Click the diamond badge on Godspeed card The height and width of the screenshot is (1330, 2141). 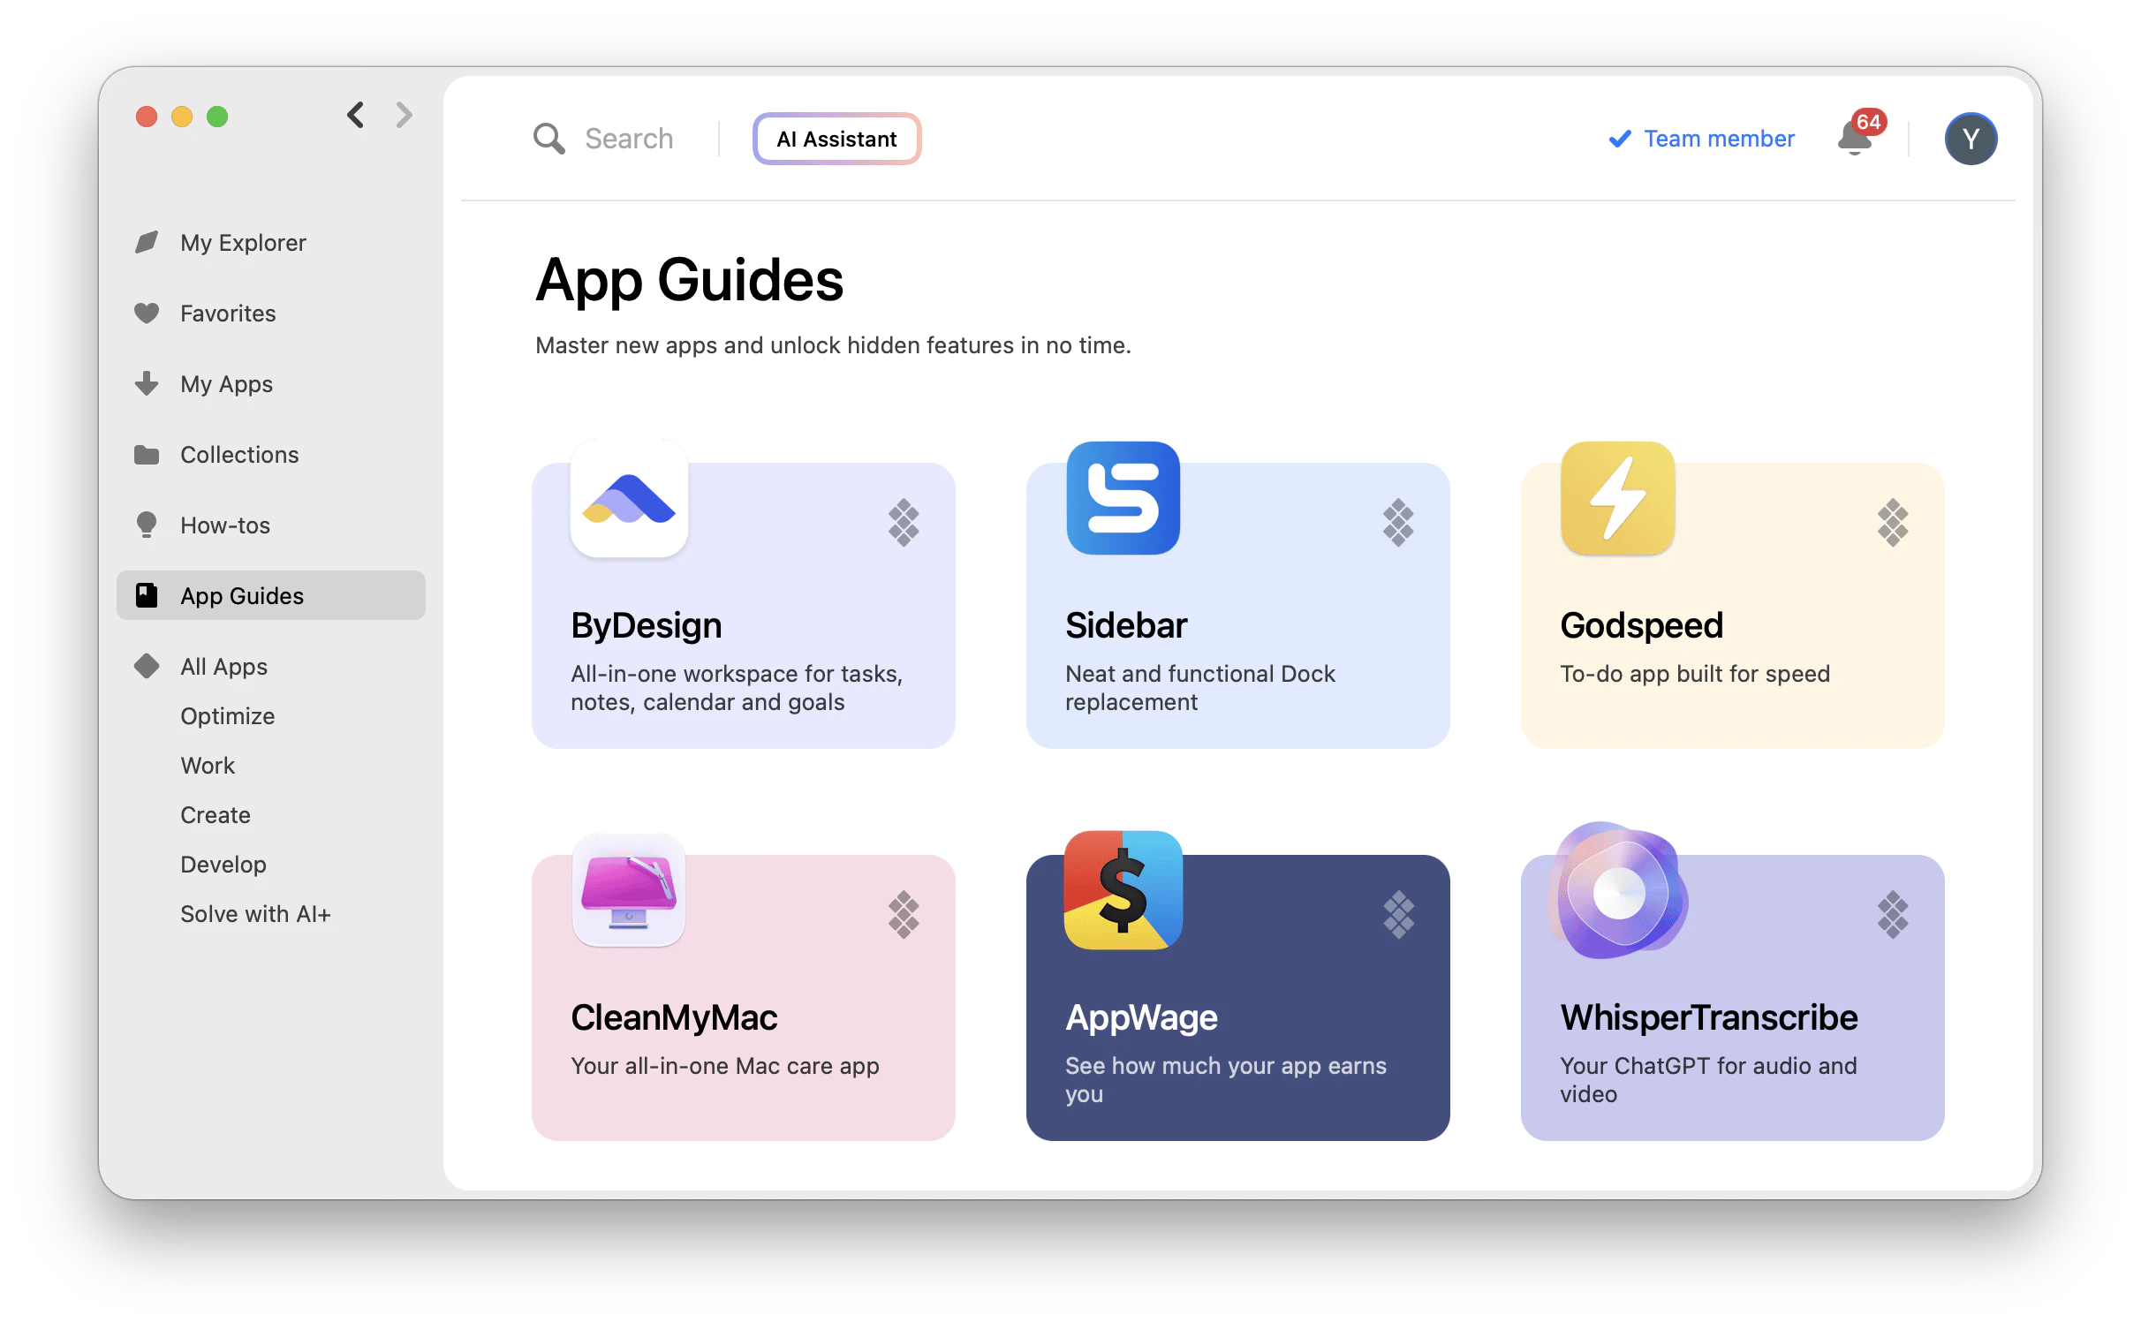point(1892,523)
